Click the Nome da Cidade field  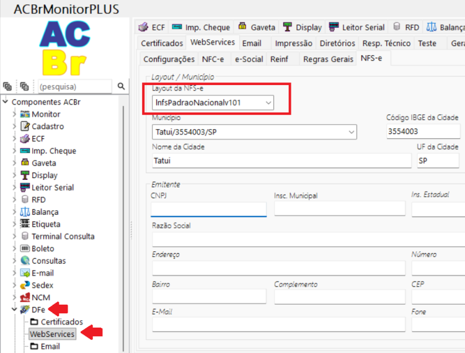click(281, 161)
